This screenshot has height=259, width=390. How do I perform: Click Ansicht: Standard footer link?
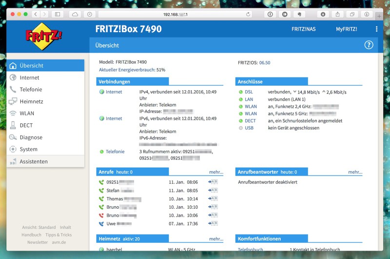[x=39, y=227]
